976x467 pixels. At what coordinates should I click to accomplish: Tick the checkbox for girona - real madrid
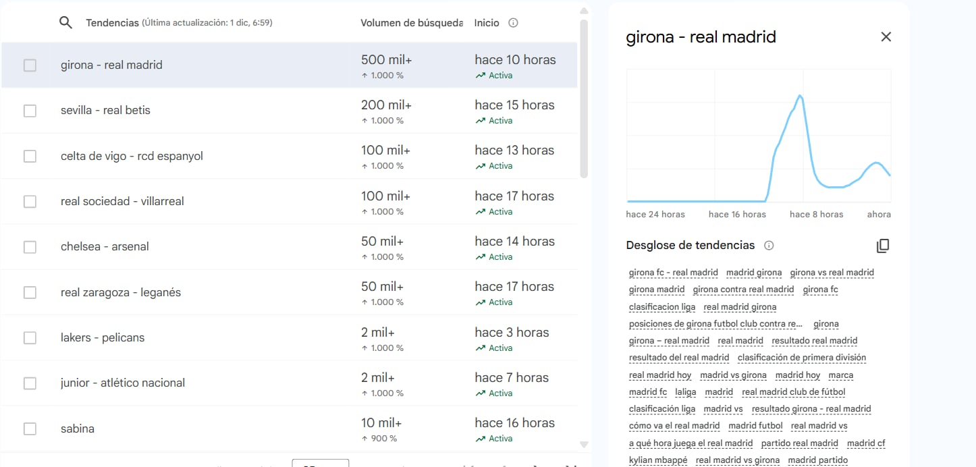(x=30, y=65)
